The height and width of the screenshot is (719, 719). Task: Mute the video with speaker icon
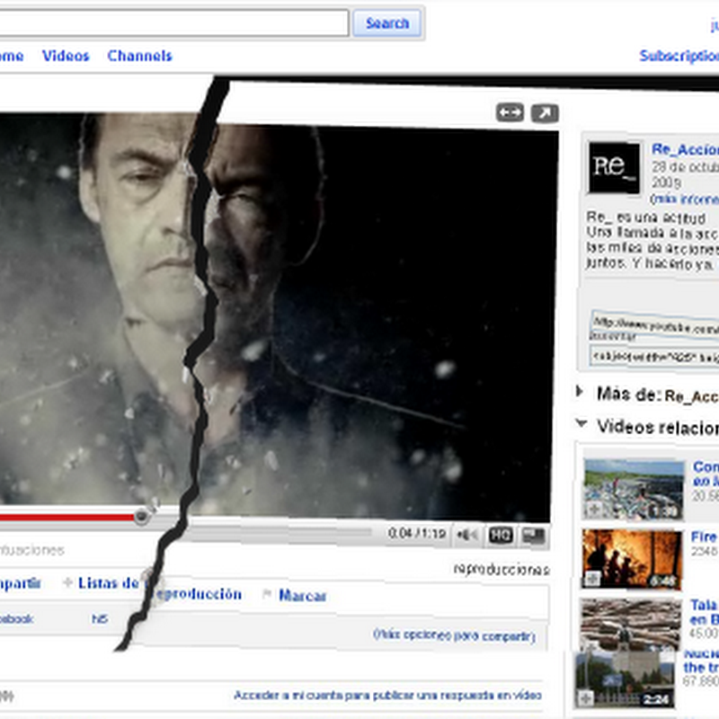[467, 535]
